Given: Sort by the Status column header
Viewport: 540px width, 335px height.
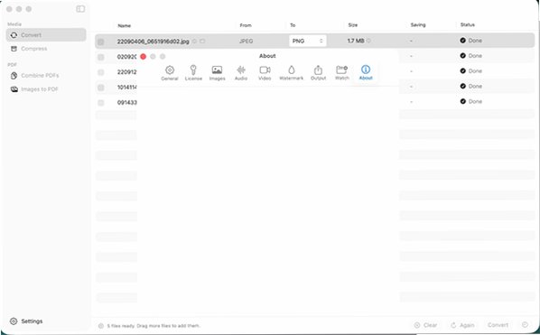Looking at the screenshot, I should [x=468, y=24].
